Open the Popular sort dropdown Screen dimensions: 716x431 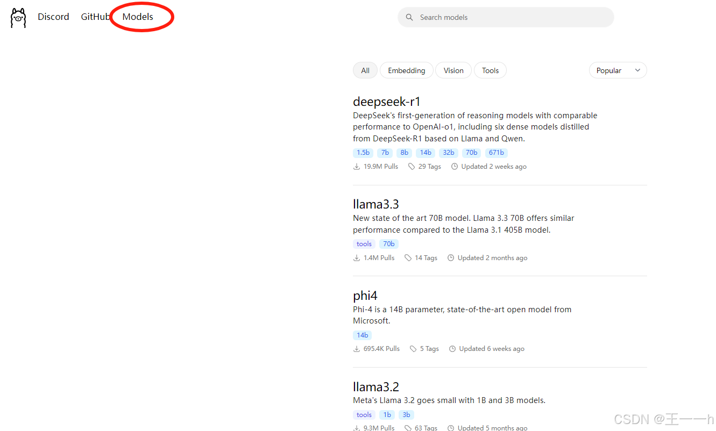pos(618,70)
